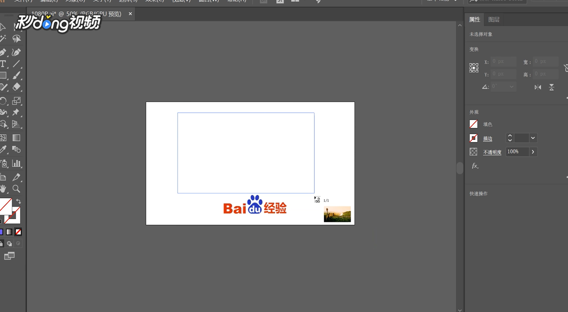
Task: Select the Shaper pencil tool
Action: (x=3, y=87)
